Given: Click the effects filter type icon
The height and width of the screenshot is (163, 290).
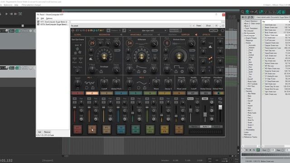Looking at the screenshot, I should (210, 47).
